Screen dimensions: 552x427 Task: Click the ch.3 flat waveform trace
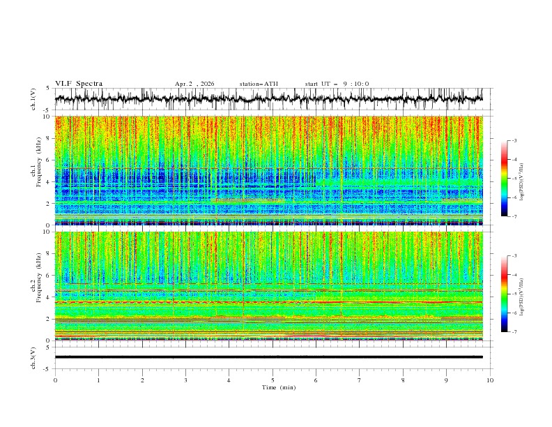pyautogui.click(x=268, y=357)
